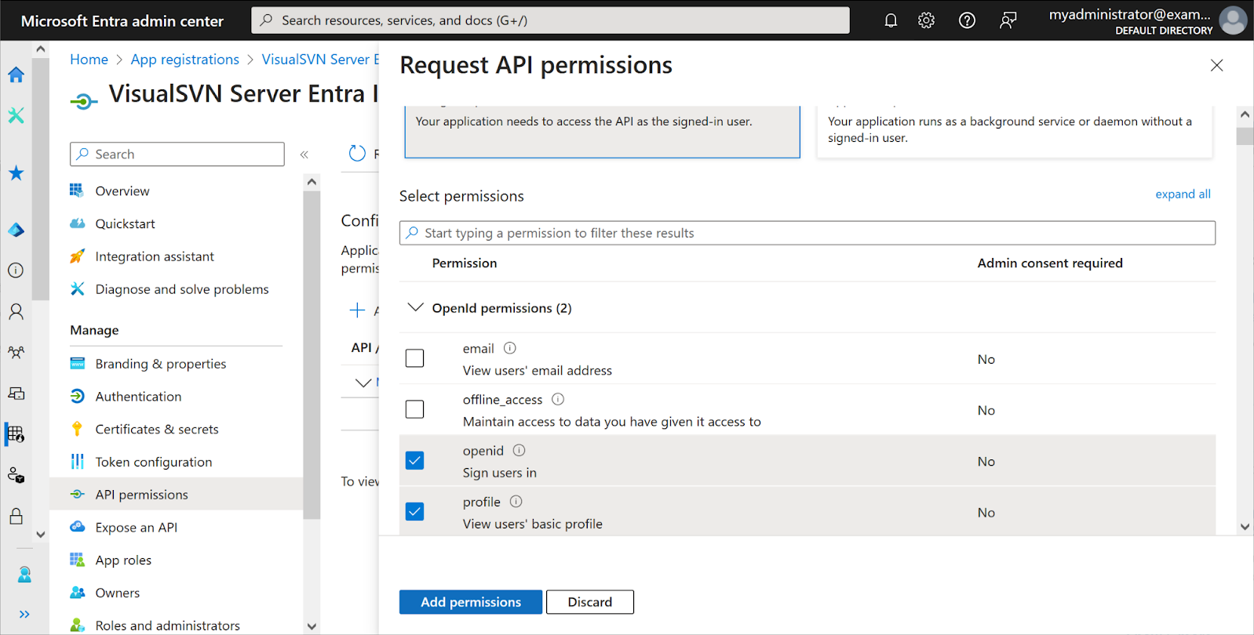Uncheck the openid permission checkbox

pyautogui.click(x=414, y=460)
